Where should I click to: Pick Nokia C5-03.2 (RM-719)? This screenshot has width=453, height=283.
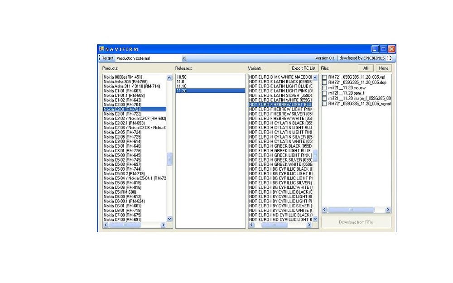tap(135, 174)
